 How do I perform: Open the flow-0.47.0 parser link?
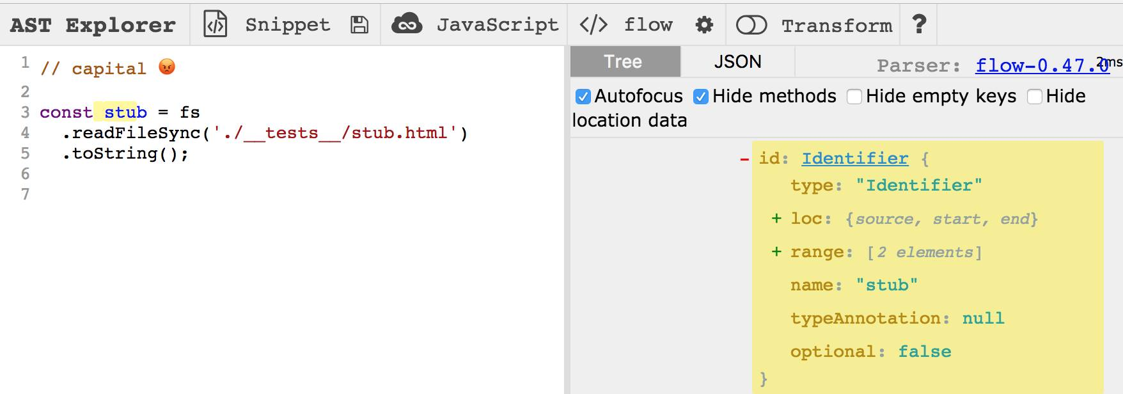[x=1042, y=65]
